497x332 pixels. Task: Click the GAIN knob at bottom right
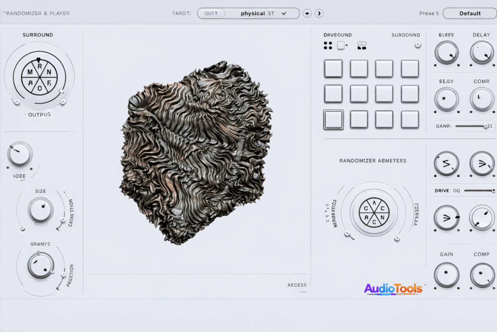click(447, 275)
